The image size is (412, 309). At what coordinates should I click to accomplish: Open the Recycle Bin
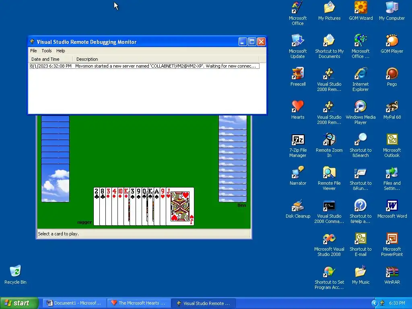pyautogui.click(x=15, y=274)
